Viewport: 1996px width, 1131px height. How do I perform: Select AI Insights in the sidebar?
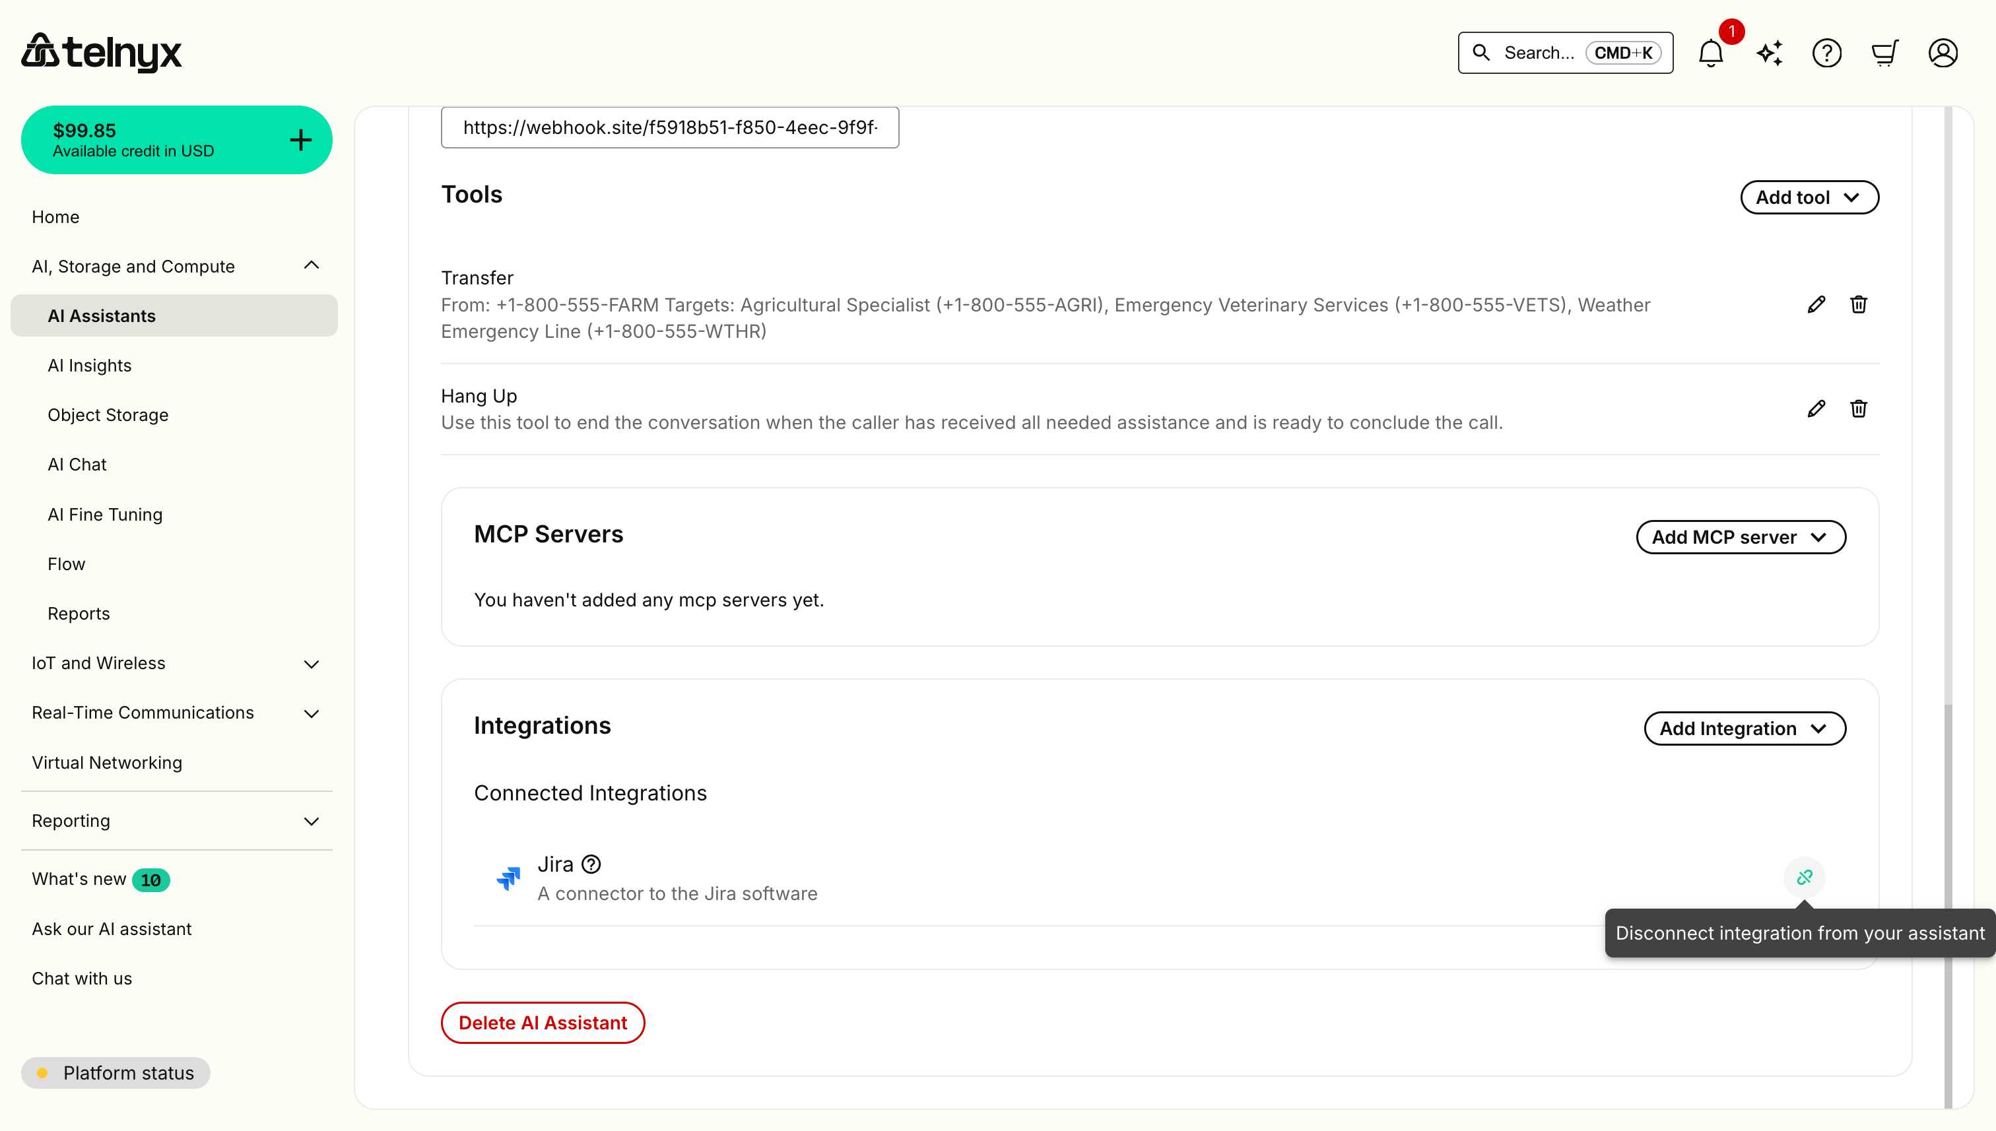(x=89, y=365)
